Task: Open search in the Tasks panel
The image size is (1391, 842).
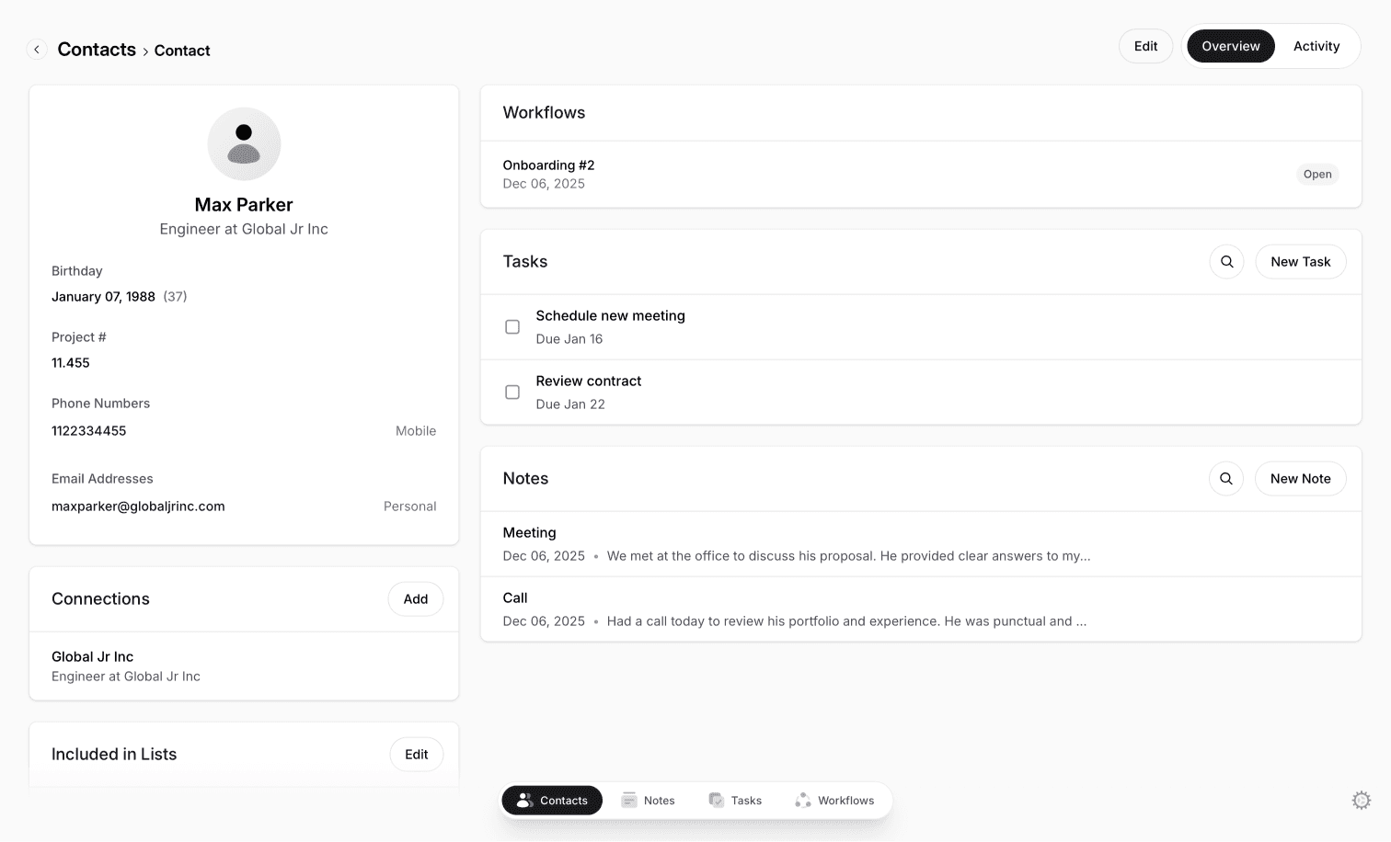Action: 1226,261
